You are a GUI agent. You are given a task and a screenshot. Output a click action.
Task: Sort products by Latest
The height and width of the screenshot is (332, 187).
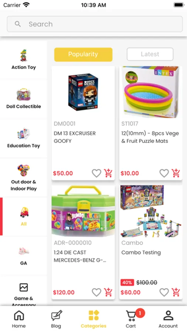pyautogui.click(x=150, y=54)
